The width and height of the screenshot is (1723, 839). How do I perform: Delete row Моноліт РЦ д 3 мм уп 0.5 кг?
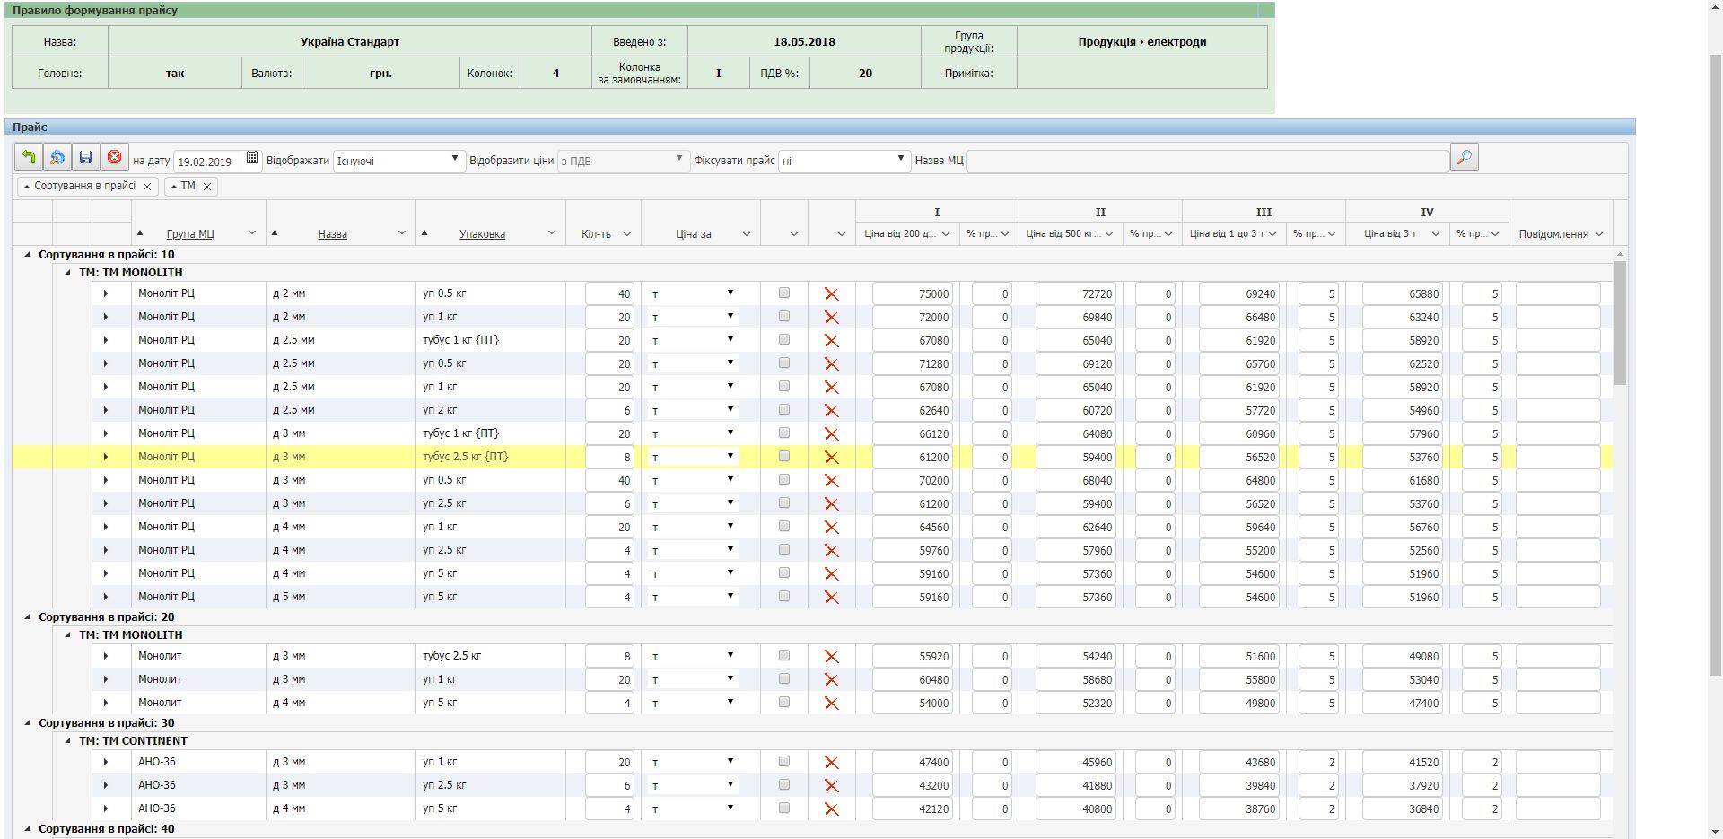click(831, 480)
